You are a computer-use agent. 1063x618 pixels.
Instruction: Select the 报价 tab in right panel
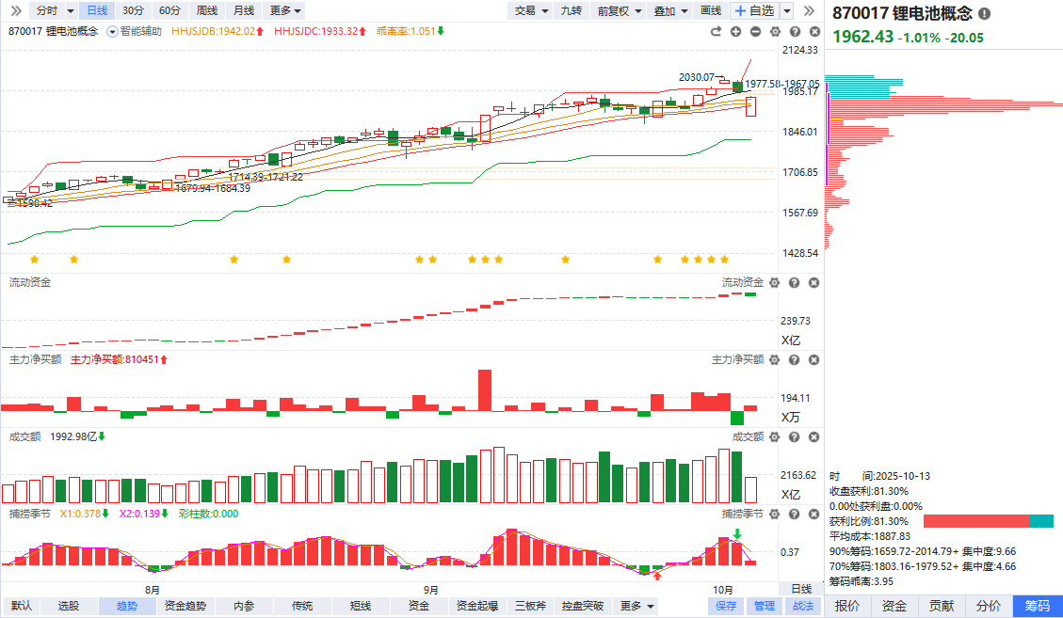point(847,606)
